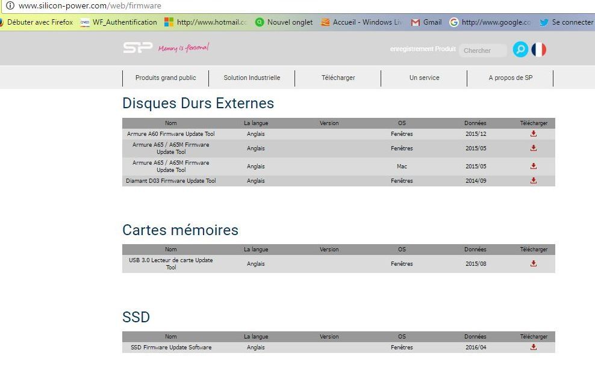Click the 'Mac' OS cell
This screenshot has width=595, height=365.
coord(402,167)
